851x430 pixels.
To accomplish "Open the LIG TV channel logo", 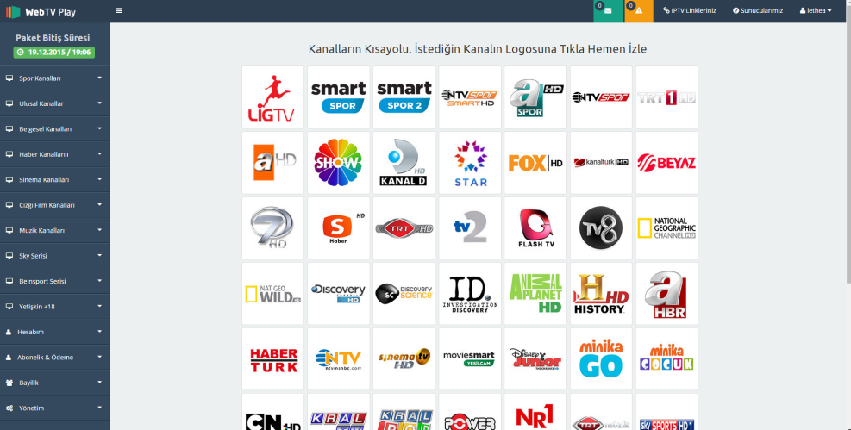I will 272,97.
